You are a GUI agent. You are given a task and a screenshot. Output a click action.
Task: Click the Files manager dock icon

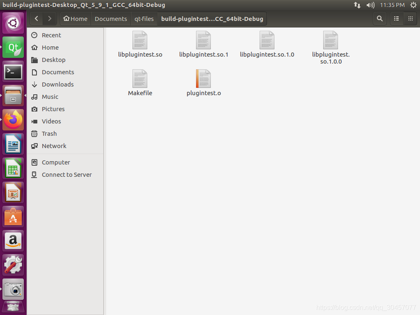tap(13, 96)
